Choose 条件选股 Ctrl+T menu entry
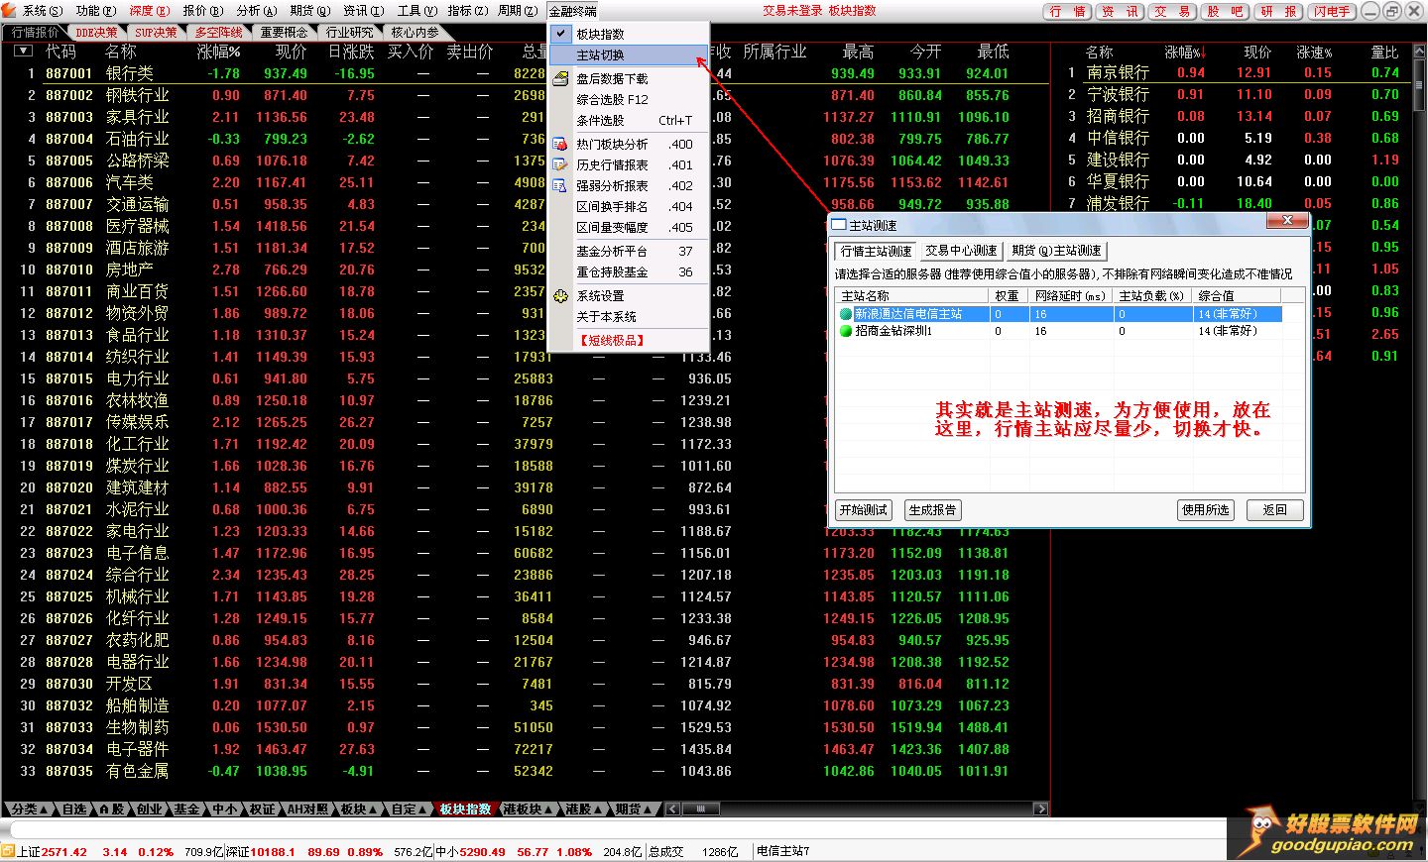1428x862 pixels. coord(629,121)
